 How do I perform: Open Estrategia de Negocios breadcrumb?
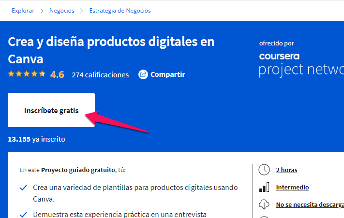(120, 11)
